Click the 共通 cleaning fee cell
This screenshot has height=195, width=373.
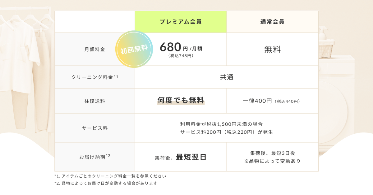pyautogui.click(x=227, y=77)
